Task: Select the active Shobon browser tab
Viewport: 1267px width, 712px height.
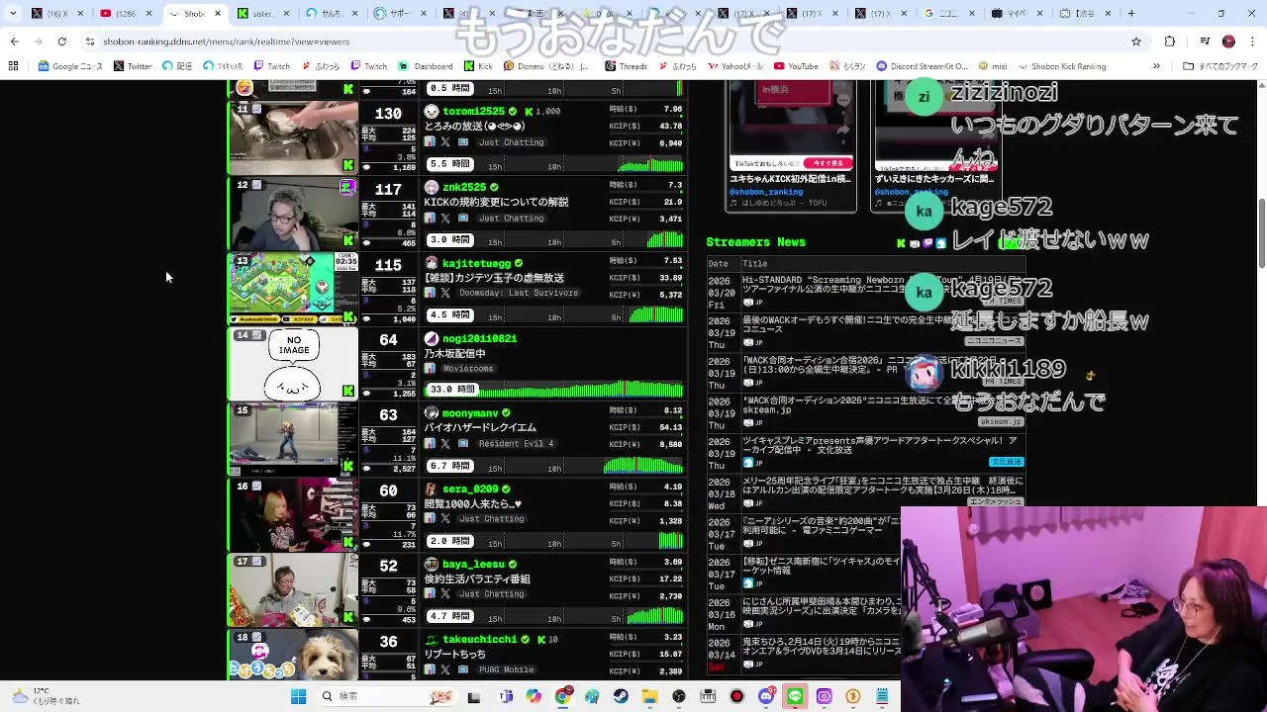Action: 195,13
